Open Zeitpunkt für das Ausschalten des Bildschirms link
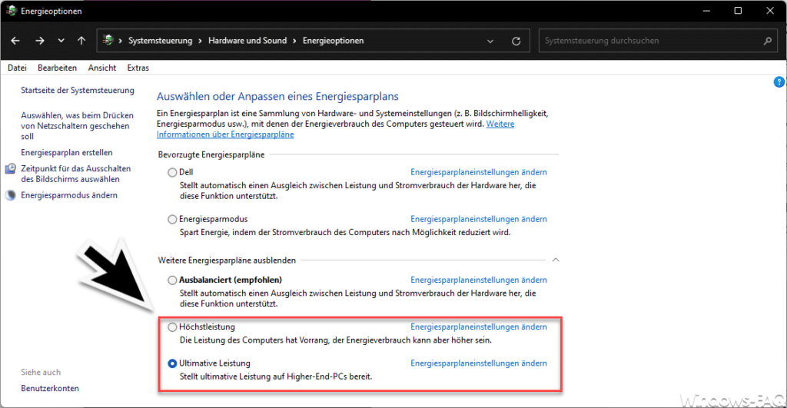The height and width of the screenshot is (408, 787). coord(76,174)
